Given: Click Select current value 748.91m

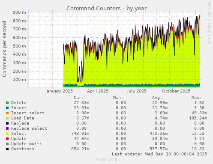Looking at the screenshot, I should (x=80, y=134).
